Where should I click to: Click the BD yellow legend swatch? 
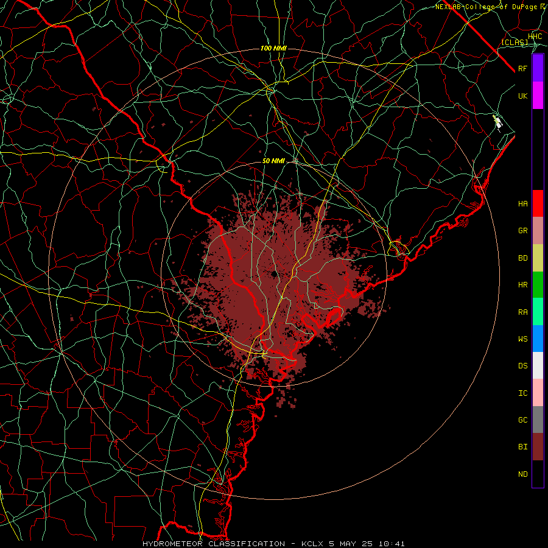point(538,258)
